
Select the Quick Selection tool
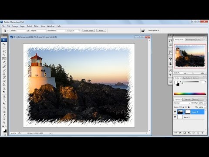click(4, 55)
